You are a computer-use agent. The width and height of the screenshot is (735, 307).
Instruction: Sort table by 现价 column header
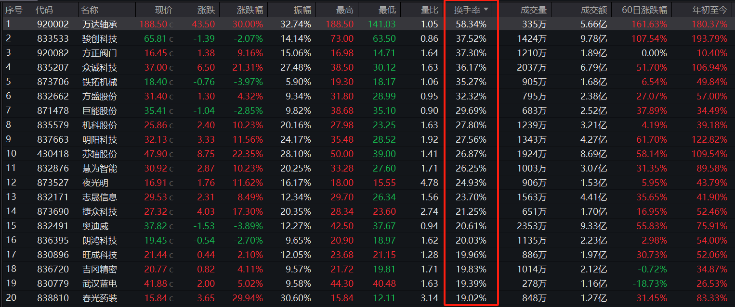pos(163,10)
